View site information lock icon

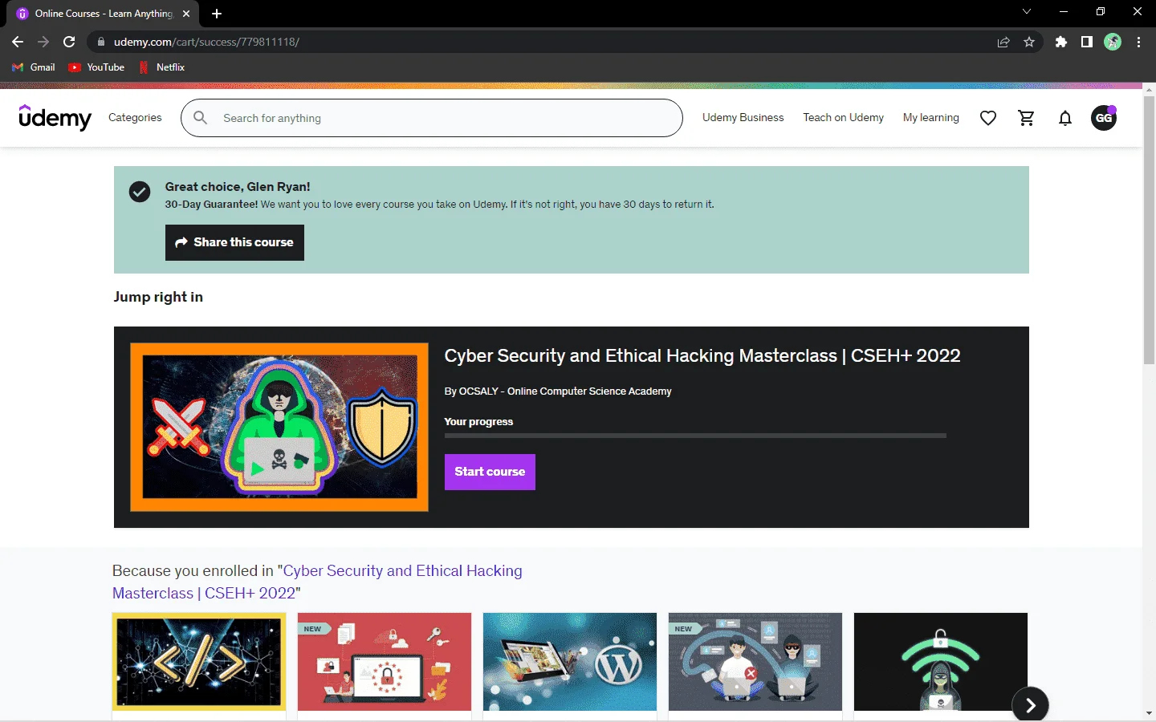pos(100,42)
